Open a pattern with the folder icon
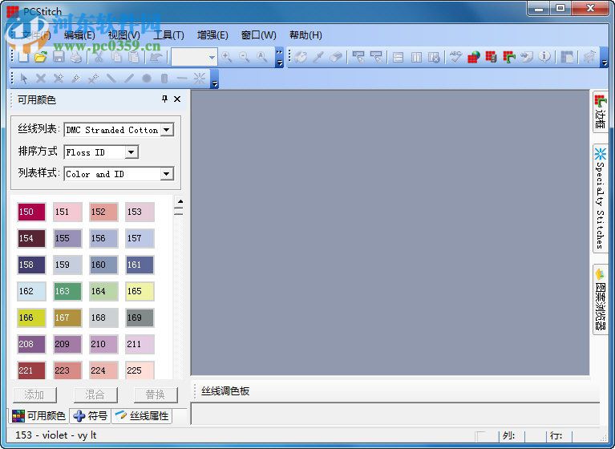The width and height of the screenshot is (615, 449). [x=40, y=57]
